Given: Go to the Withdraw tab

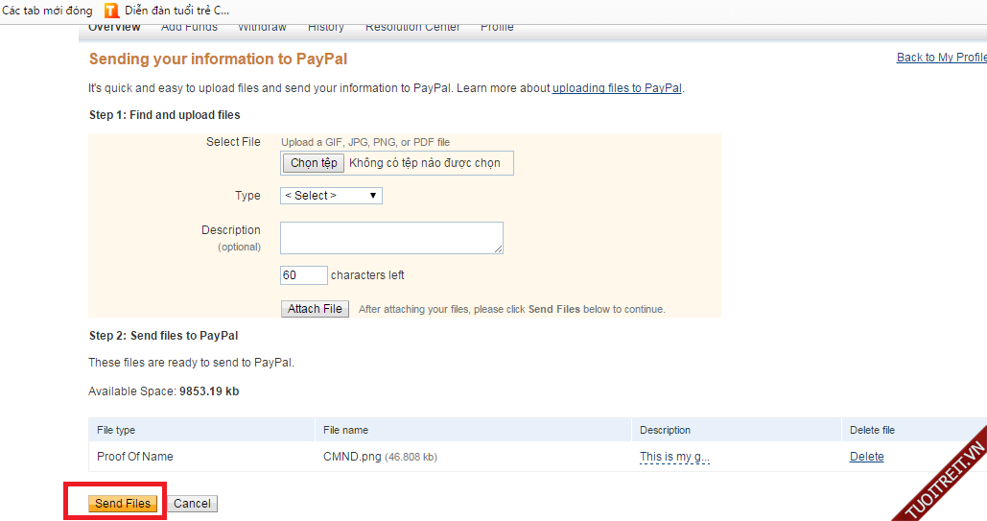Looking at the screenshot, I should 262,28.
